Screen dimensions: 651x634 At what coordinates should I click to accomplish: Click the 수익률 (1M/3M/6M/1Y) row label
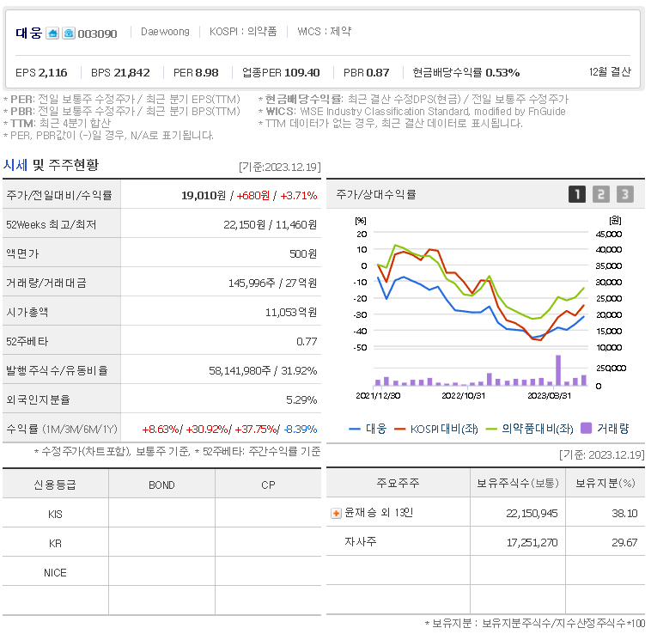click(62, 429)
